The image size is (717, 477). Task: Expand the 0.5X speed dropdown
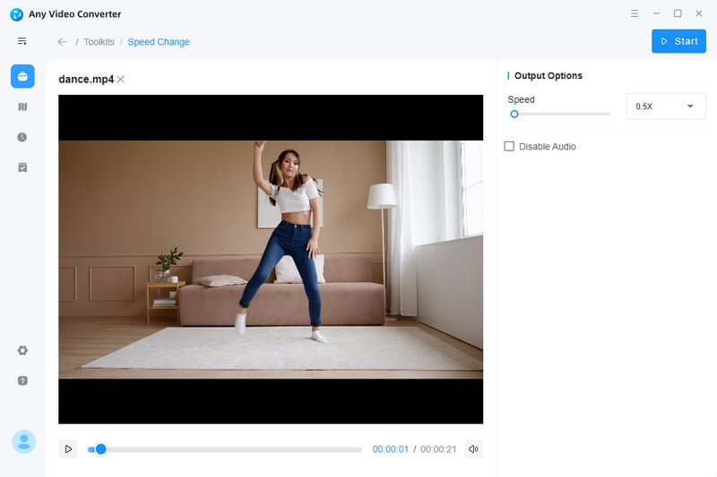[666, 106]
